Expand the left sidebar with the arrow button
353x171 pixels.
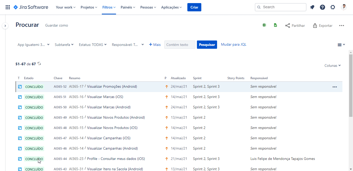click(x=5, y=26)
